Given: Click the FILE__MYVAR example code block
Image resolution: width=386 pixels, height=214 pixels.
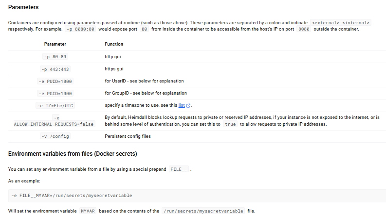Looking at the screenshot, I should click(x=72, y=196).
